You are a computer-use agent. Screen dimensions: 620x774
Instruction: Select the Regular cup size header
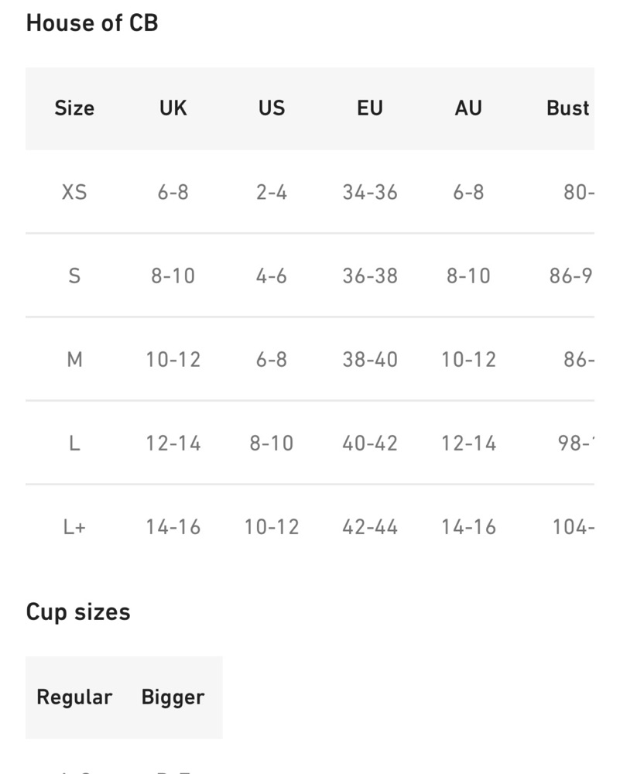click(74, 697)
